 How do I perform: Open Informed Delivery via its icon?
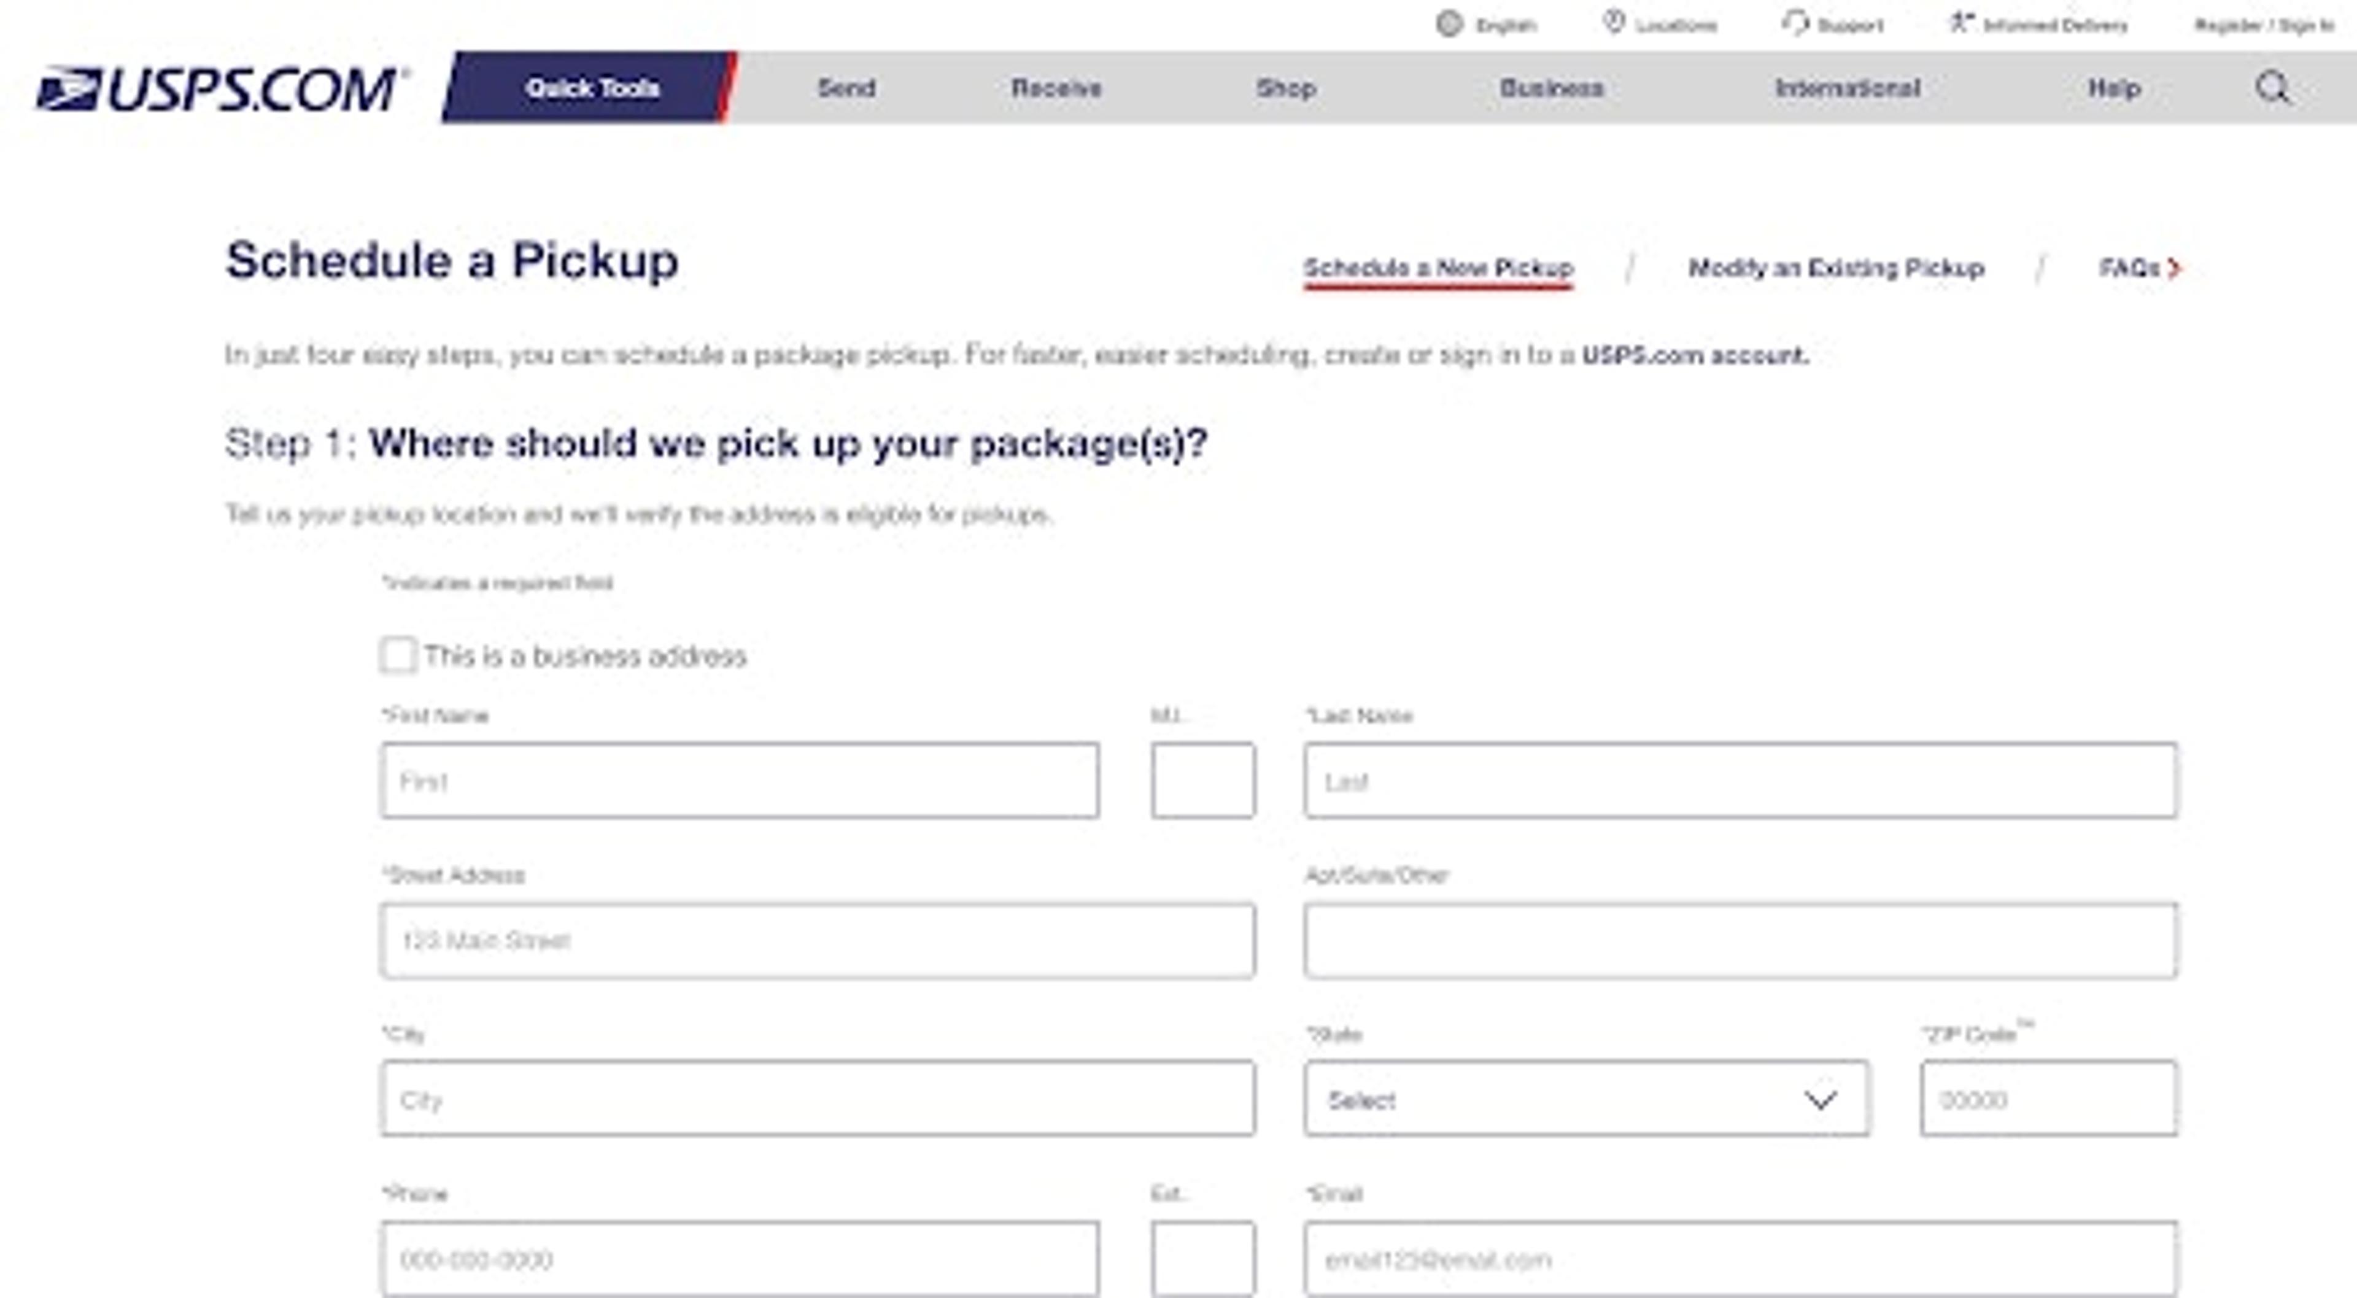tap(1962, 23)
